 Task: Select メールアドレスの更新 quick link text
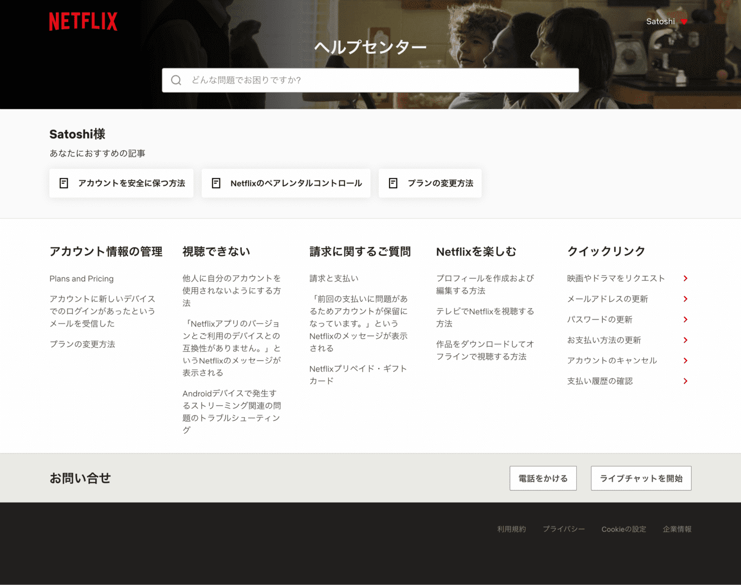(607, 299)
